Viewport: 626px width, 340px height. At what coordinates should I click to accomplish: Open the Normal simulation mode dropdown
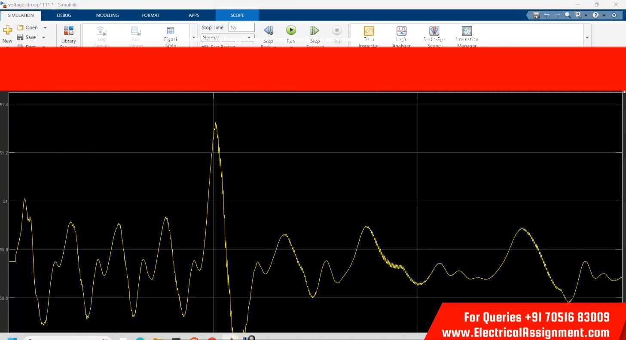click(228, 38)
